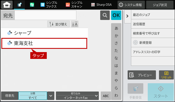Jump to は index in address list

pos(116,66)
